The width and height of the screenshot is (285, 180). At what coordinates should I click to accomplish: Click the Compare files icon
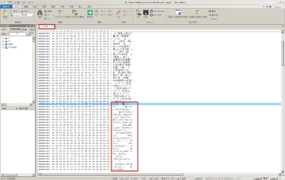tap(146, 13)
